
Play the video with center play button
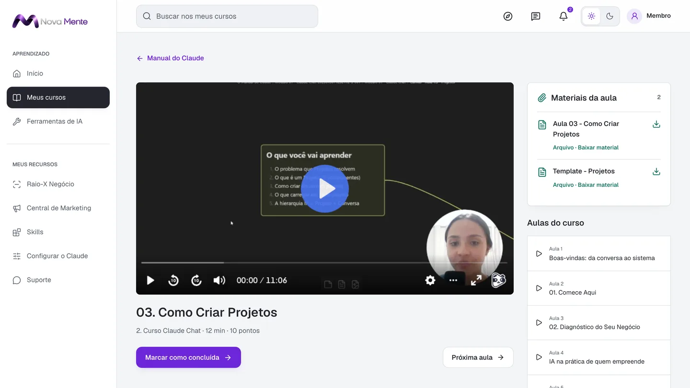[x=325, y=188]
